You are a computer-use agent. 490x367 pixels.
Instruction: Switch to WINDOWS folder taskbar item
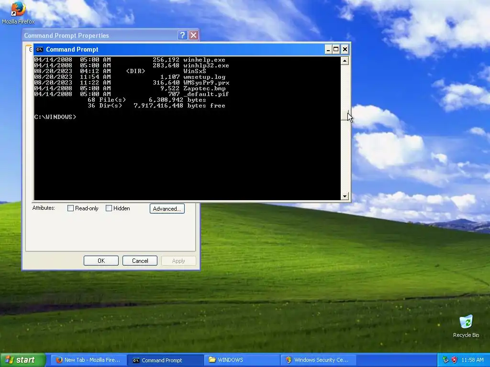[x=242, y=360]
